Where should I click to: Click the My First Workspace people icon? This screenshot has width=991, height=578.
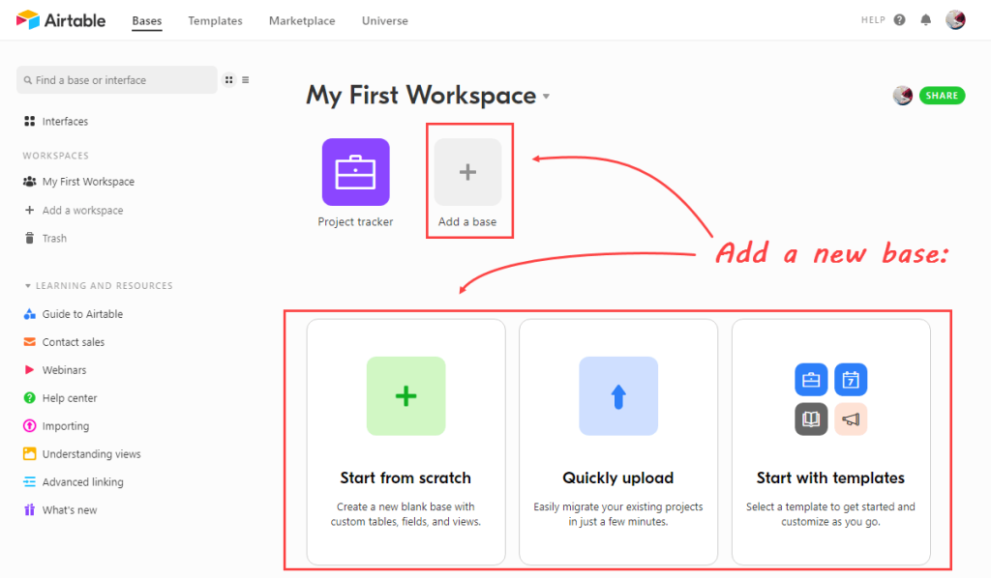[30, 182]
